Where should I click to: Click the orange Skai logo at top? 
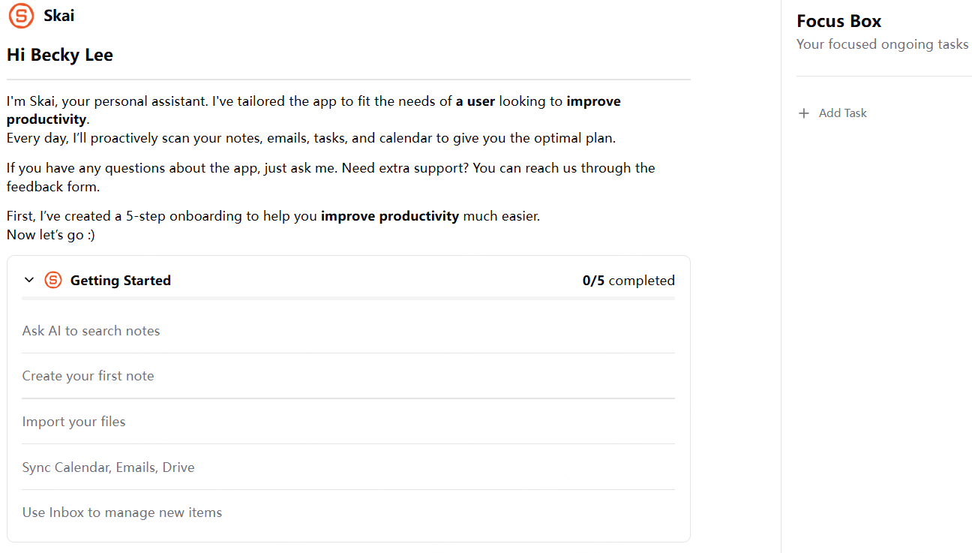pos(22,16)
